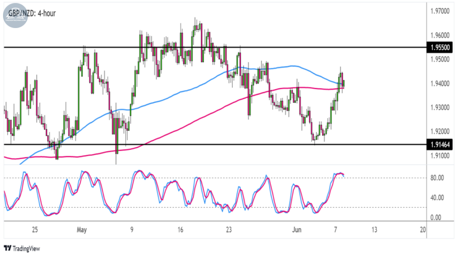This screenshot has width=458, height=258.
Task: Click the GBP/NZD: 4-hour chart title
Action: (32, 13)
